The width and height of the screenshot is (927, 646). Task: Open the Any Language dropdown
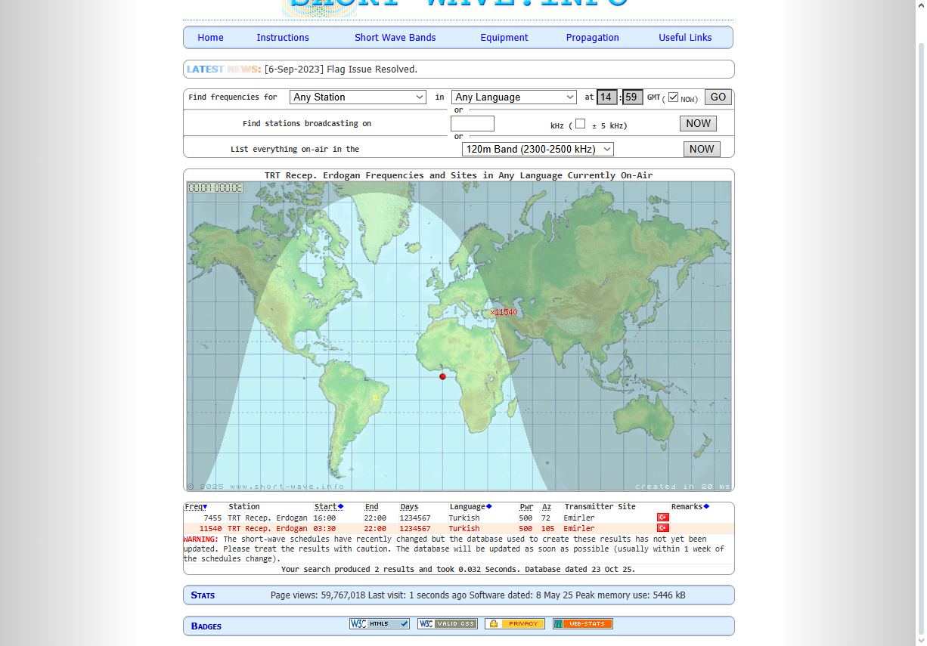pyautogui.click(x=514, y=97)
